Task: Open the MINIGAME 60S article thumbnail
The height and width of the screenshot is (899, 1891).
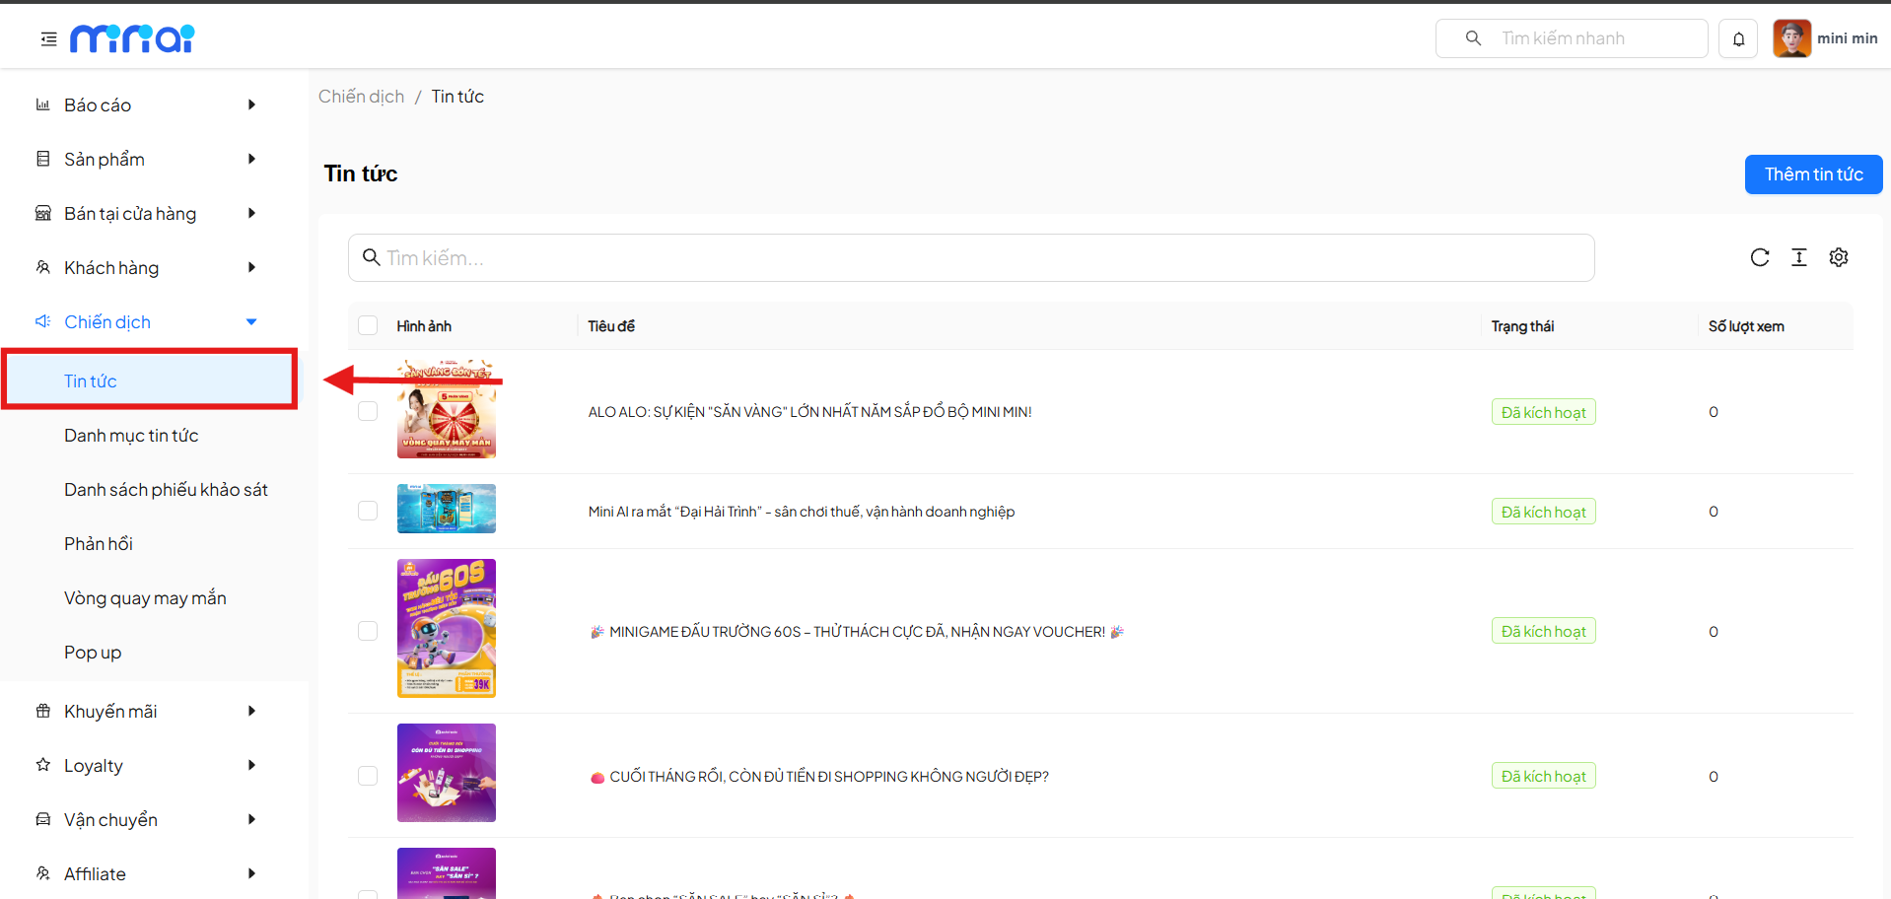Action: [x=447, y=629]
